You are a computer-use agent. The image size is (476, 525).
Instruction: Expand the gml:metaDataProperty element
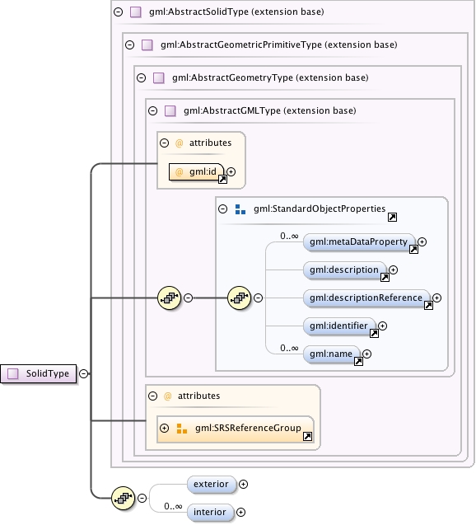tap(422, 241)
